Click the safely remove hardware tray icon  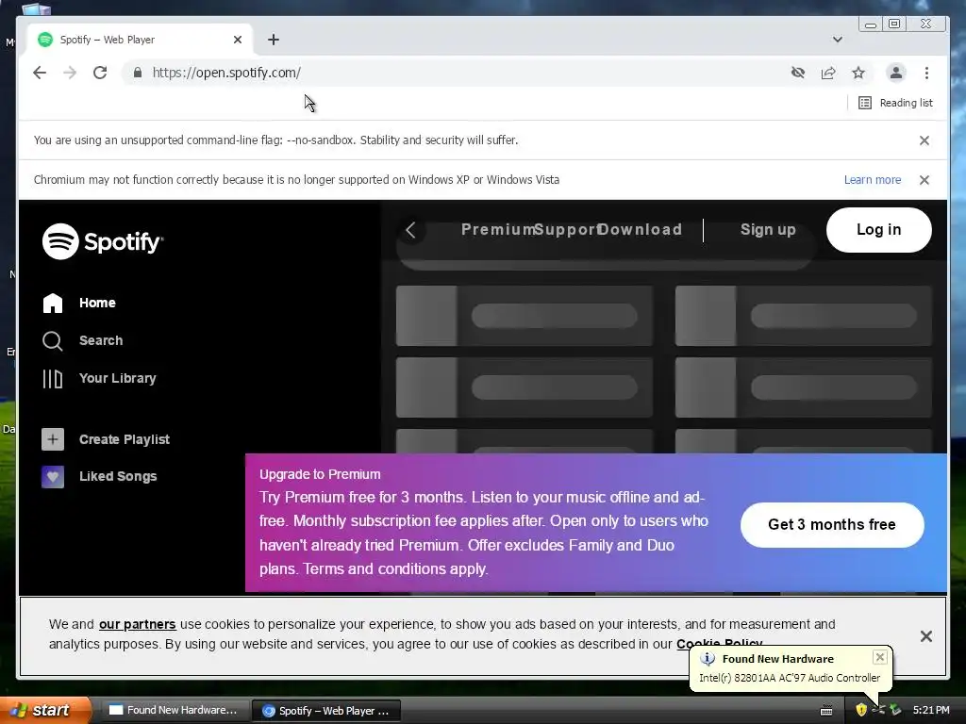pos(894,710)
